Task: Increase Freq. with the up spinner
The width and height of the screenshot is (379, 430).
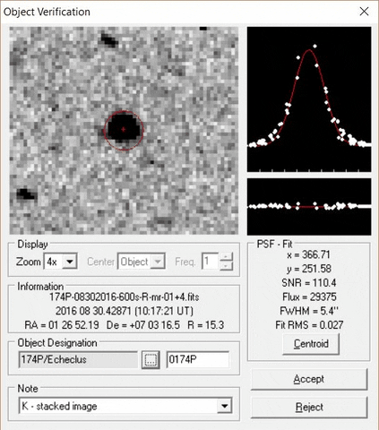Action: coord(227,257)
